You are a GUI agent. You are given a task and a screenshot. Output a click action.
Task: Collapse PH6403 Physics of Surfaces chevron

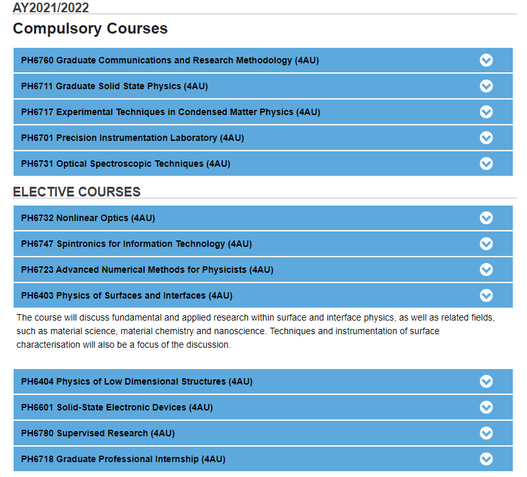[x=486, y=295]
